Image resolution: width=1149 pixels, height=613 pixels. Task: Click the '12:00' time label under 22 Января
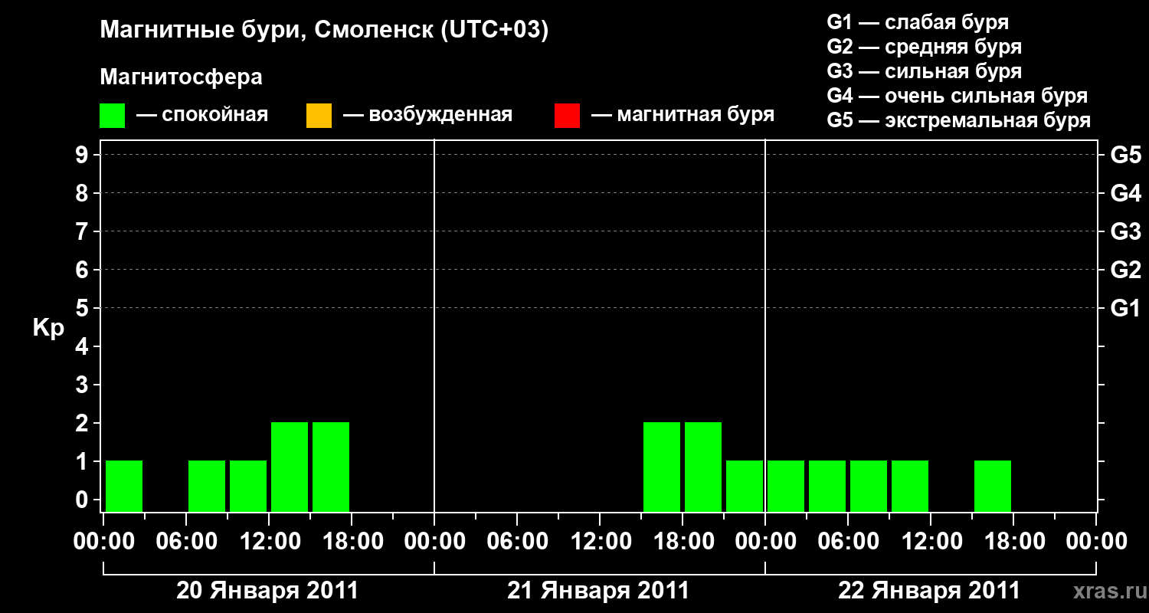point(931,542)
